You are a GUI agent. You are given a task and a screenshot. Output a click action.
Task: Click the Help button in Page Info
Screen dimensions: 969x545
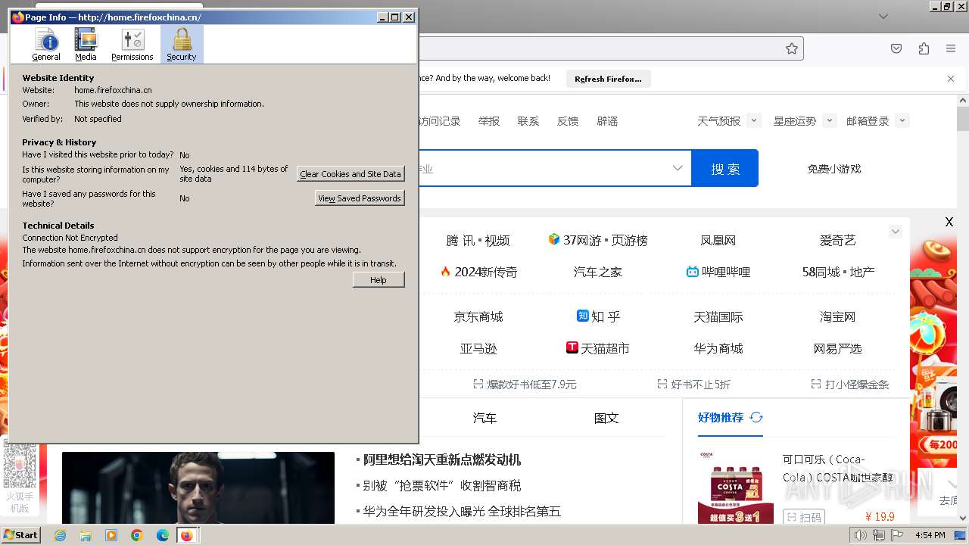(379, 280)
